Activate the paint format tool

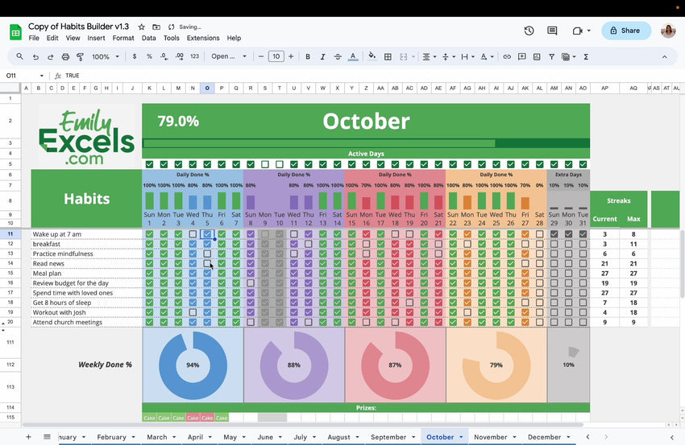(80, 56)
